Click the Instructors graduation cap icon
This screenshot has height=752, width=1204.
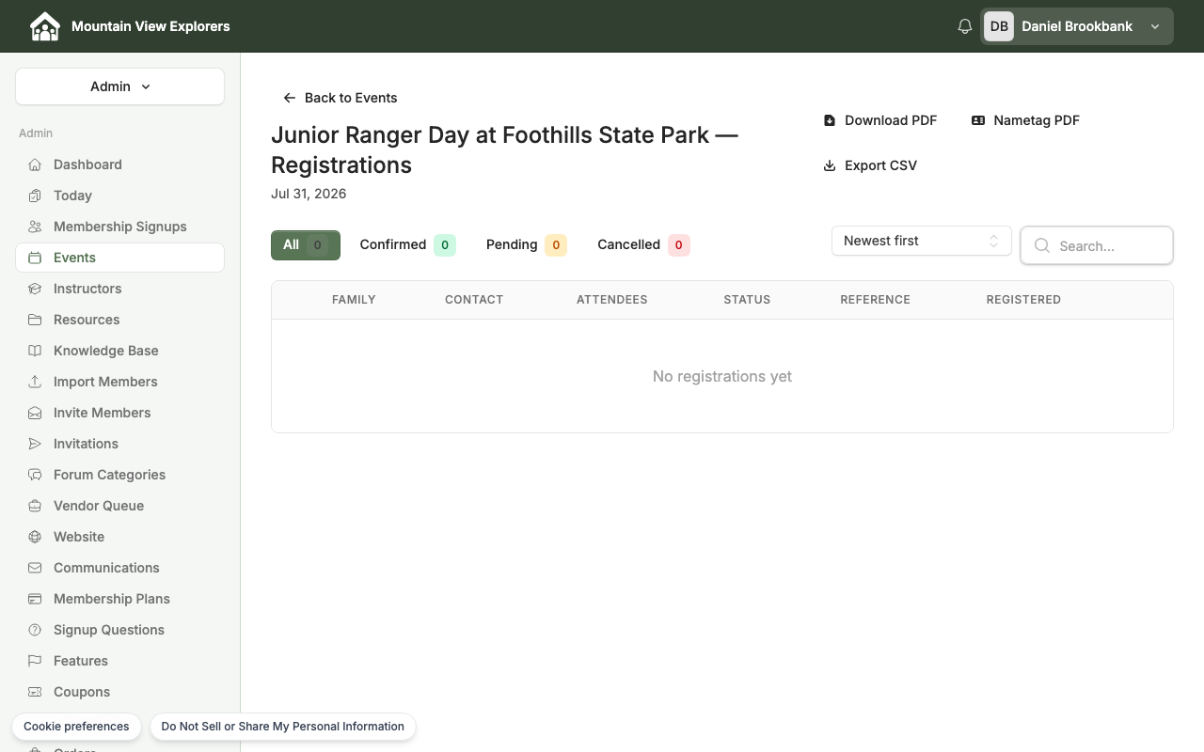tap(35, 289)
